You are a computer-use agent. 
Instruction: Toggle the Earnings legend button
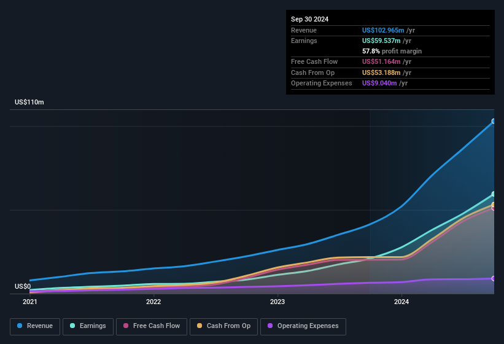pyautogui.click(x=88, y=327)
